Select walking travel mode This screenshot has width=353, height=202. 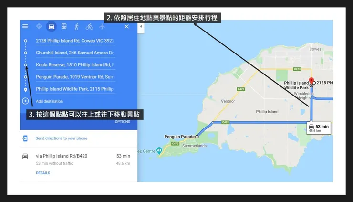pos(77,27)
